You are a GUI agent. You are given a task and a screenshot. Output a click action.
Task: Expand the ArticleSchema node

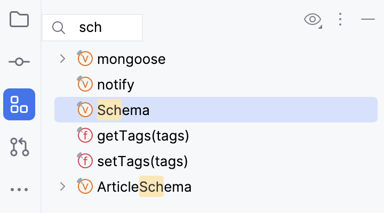62,186
